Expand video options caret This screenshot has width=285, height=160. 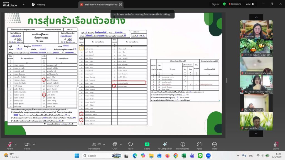[34, 144]
